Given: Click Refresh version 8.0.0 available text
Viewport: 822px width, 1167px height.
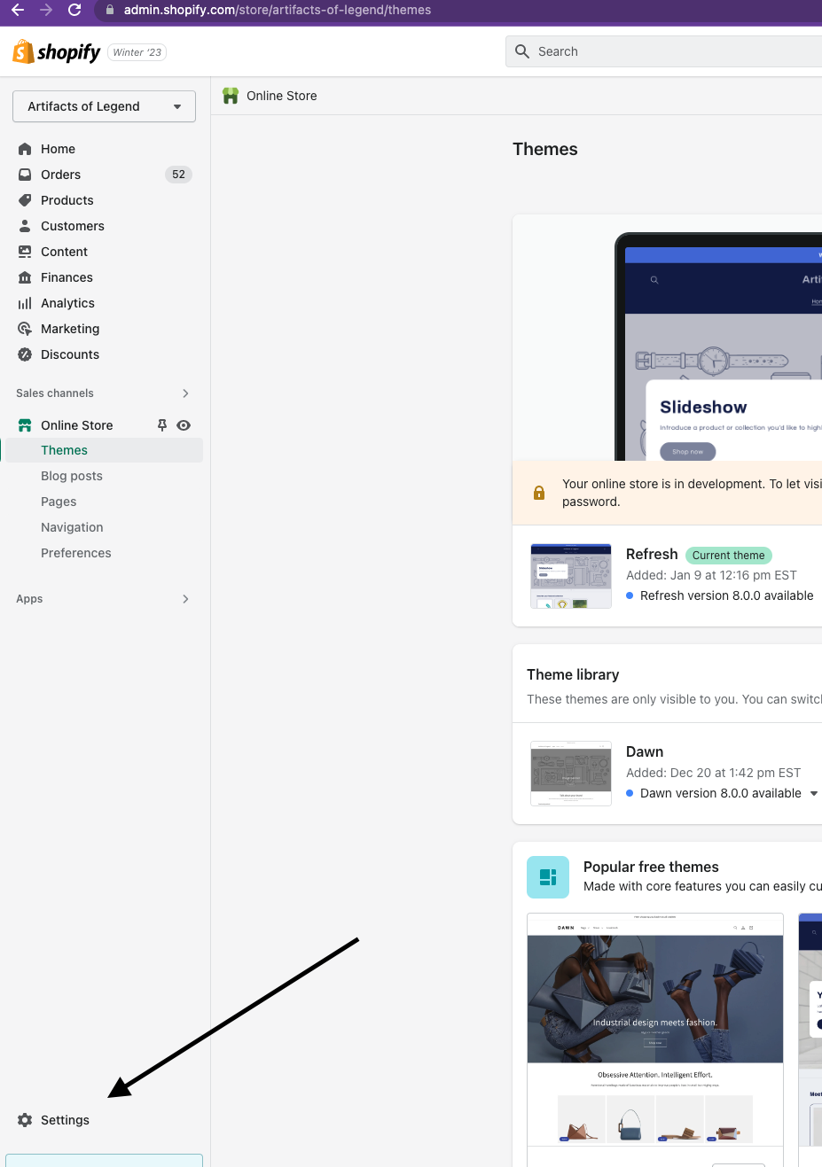Looking at the screenshot, I should pyautogui.click(x=727, y=595).
